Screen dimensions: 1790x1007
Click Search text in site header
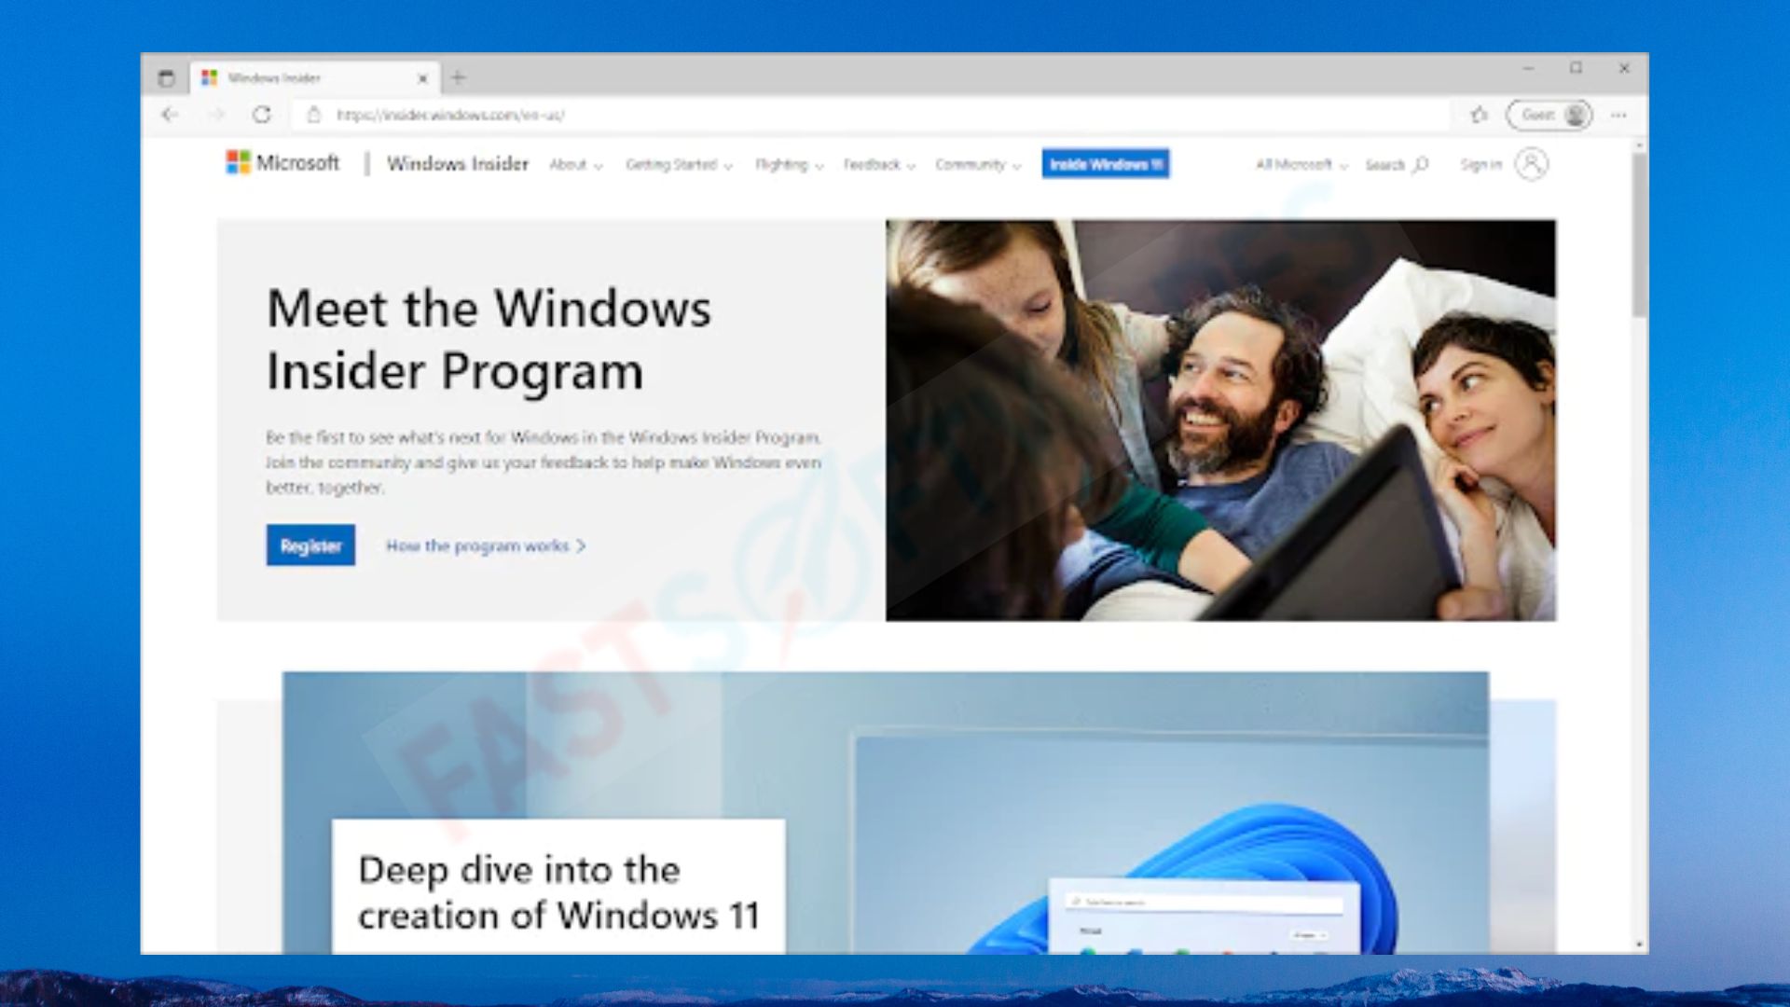1384,165
